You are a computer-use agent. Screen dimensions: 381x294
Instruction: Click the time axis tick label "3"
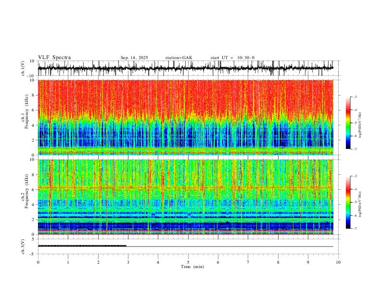point(128,262)
